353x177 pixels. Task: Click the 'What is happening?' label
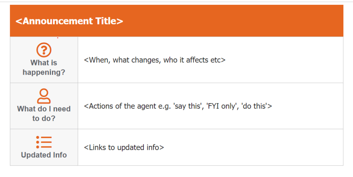click(44, 67)
